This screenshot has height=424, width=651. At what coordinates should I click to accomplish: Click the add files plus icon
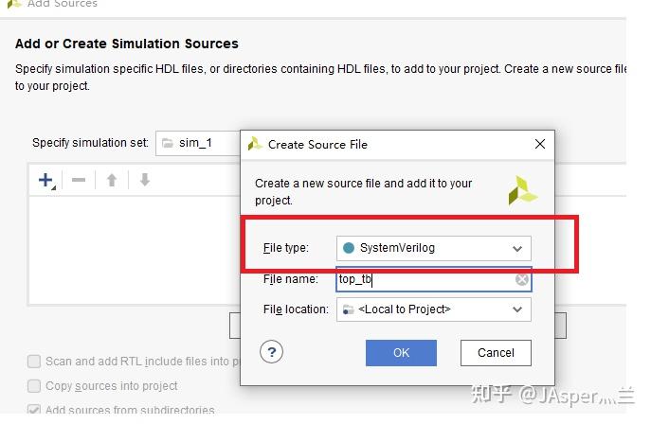pyautogui.click(x=45, y=180)
